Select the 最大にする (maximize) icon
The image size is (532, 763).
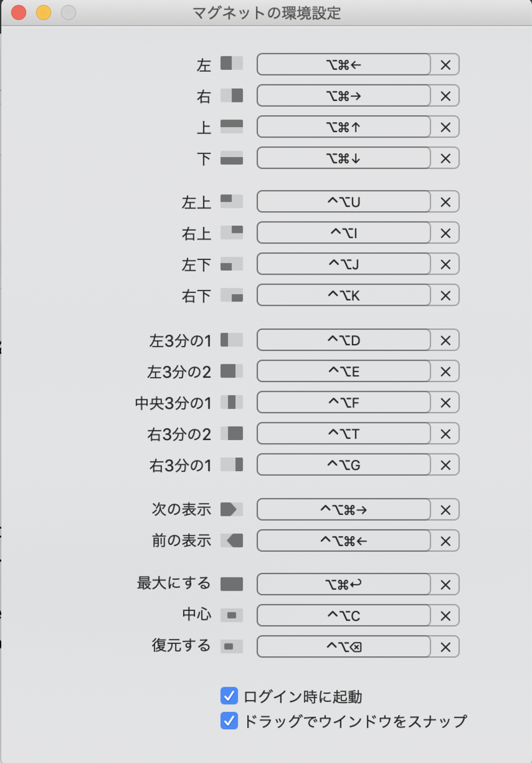[231, 584]
